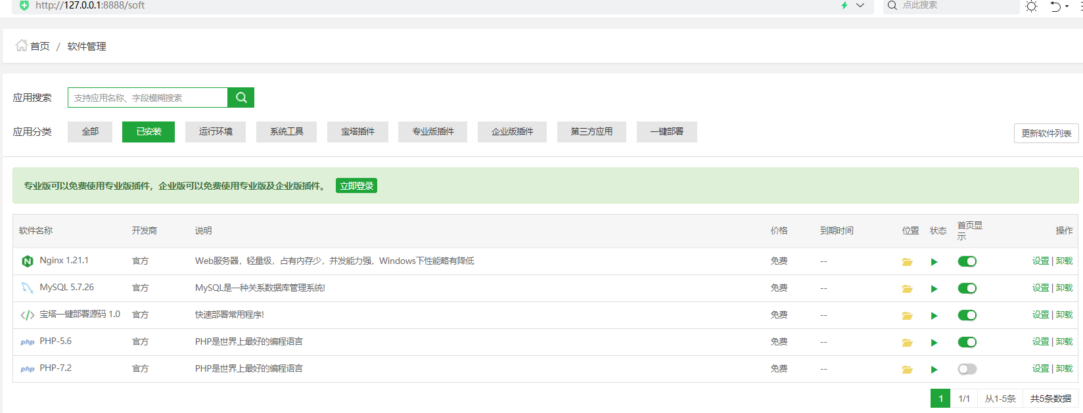Open the Nginx 1.21.1 folder location icon
The image size is (1083, 413).
pyautogui.click(x=907, y=262)
